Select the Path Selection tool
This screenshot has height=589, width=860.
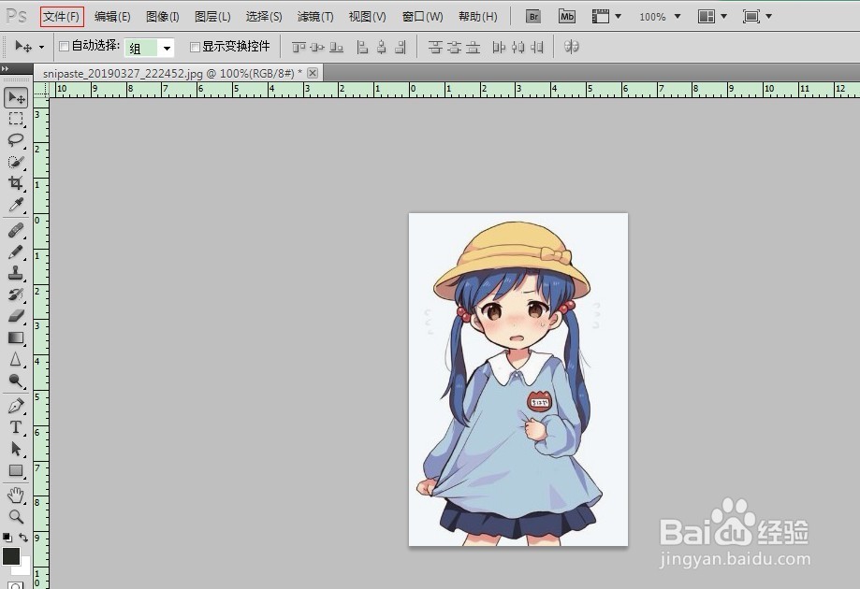point(16,450)
